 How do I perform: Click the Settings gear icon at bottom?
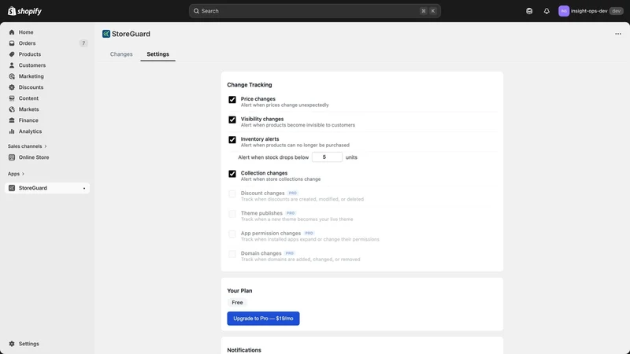pos(12,344)
